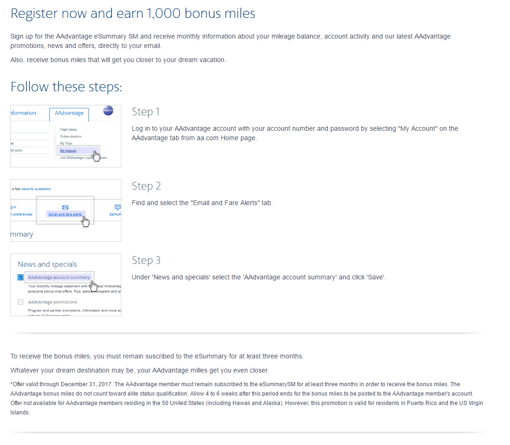Image resolution: width=510 pixels, height=445 pixels.
Task: Click the 'Find and select the Email and Fare Alerts tab' text
Action: (x=202, y=203)
